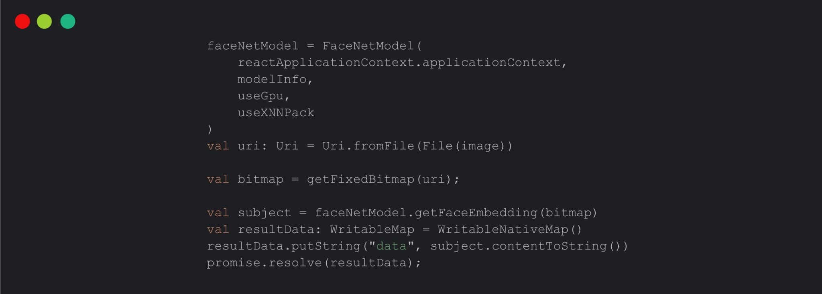Click the teal green window dot
Image resolution: width=822 pixels, height=294 pixels.
[x=68, y=21]
